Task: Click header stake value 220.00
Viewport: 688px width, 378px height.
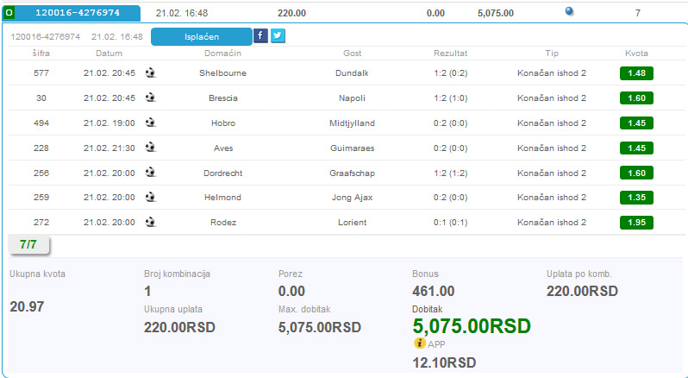Action: coord(291,13)
